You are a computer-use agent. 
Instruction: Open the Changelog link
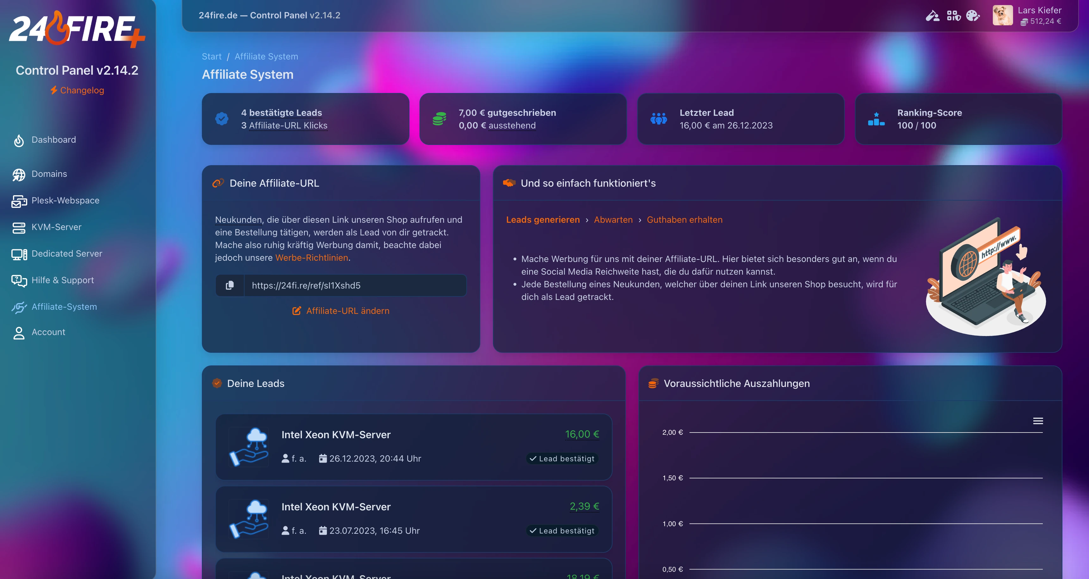[x=77, y=90]
